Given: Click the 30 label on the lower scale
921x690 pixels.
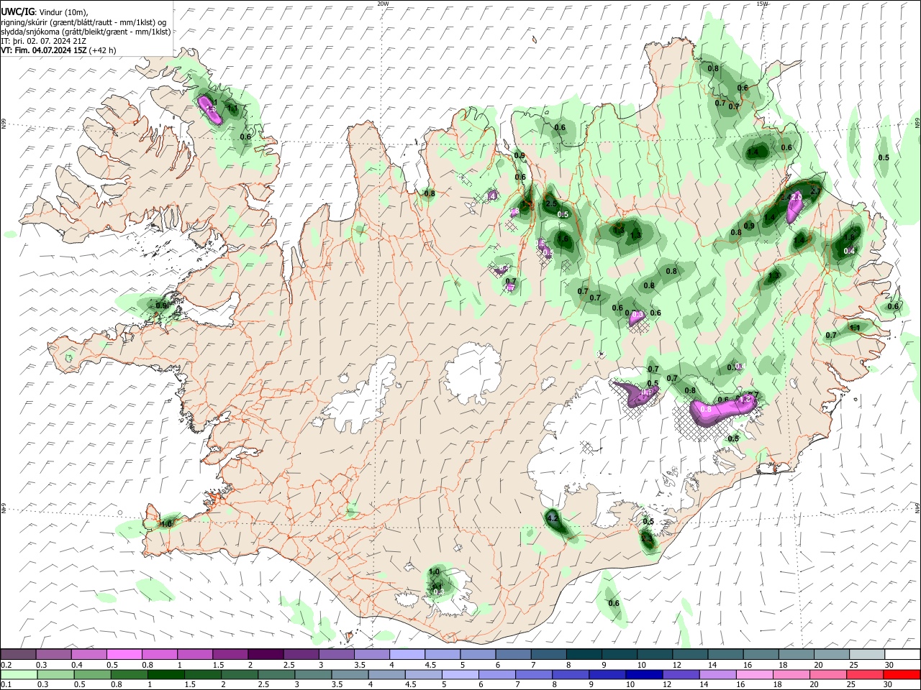Looking at the screenshot, I should (889, 685).
